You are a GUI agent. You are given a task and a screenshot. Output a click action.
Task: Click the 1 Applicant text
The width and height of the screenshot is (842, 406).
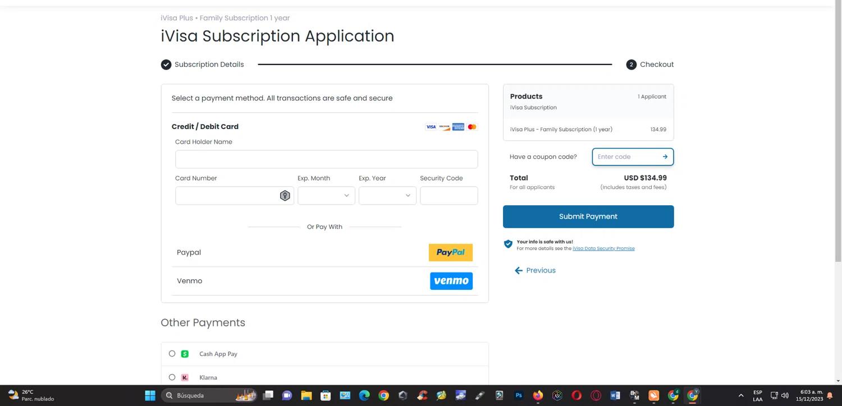652,96
